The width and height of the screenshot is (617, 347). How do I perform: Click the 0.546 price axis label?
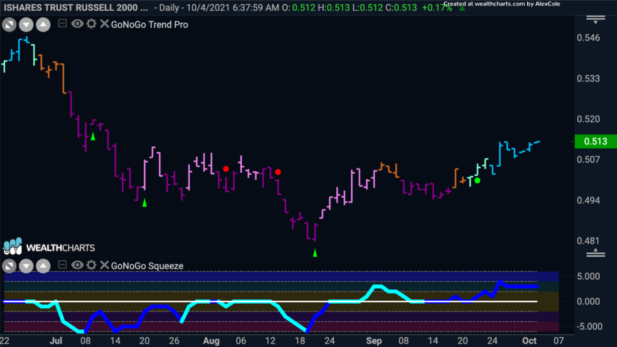point(588,38)
